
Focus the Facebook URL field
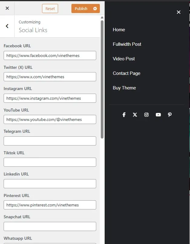click(x=50, y=55)
